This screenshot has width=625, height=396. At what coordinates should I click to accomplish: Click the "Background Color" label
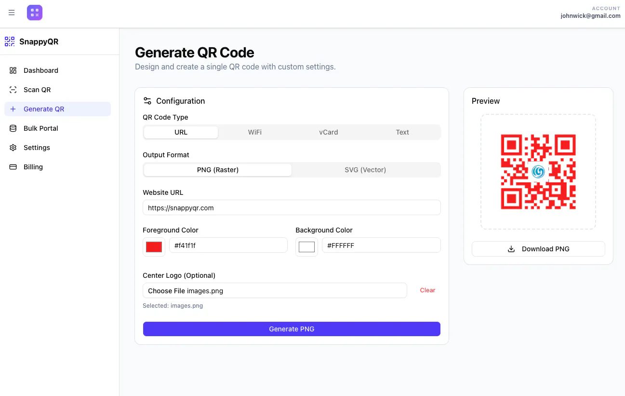point(324,230)
